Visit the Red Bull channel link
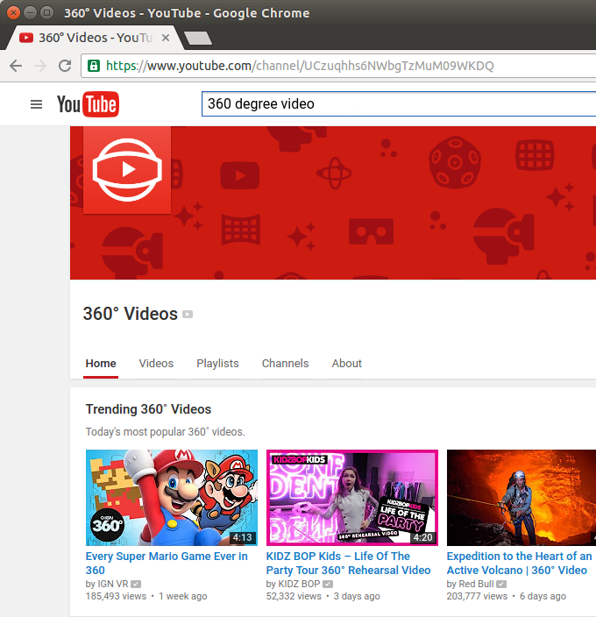This screenshot has height=617, width=596. click(476, 584)
